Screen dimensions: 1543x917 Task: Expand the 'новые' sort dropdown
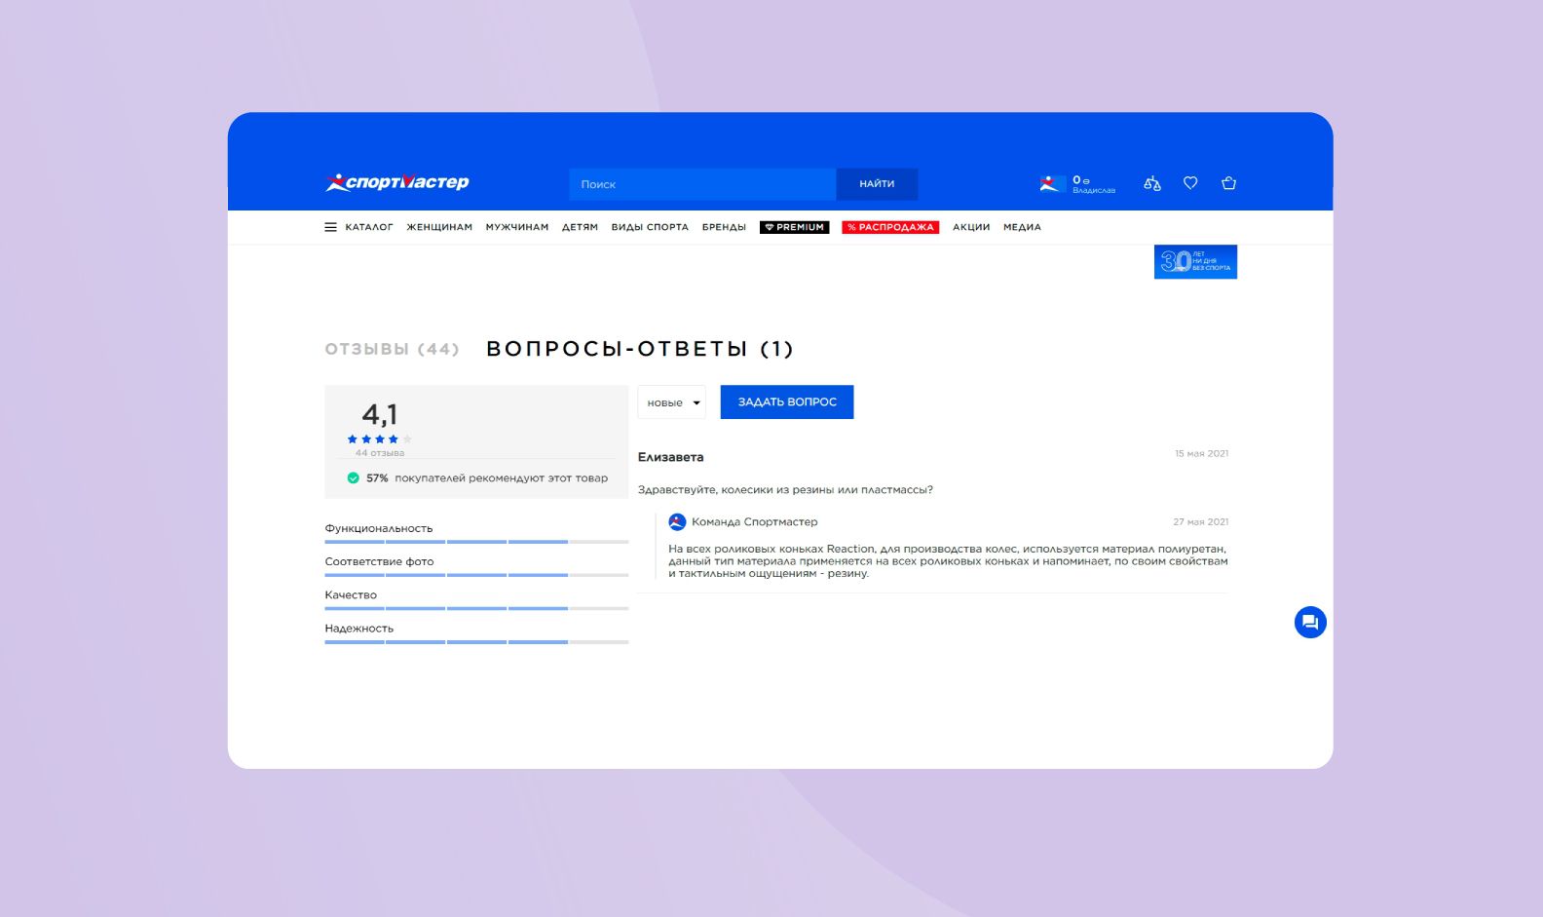pos(671,402)
